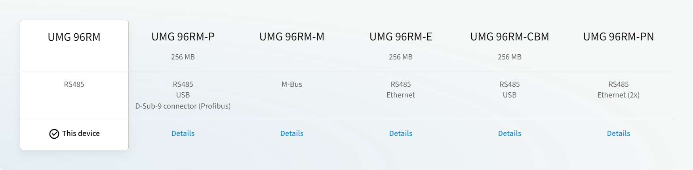Click 256 MB memory under UMG 96RM-E
The image size is (693, 170).
coord(401,57)
